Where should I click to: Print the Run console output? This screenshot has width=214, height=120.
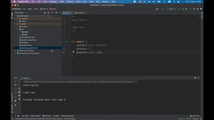click(x=19, y=96)
